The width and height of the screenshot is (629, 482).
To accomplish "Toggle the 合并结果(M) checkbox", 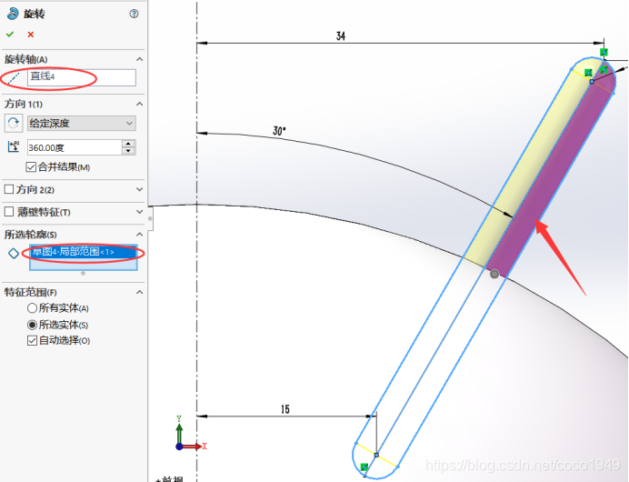I will [x=31, y=167].
